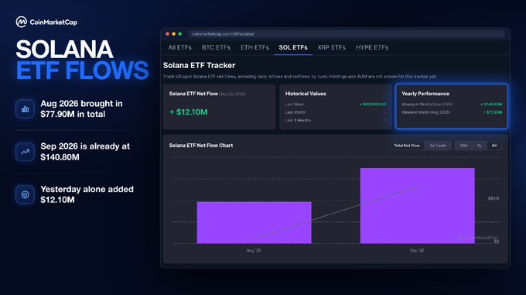Click the Sep 2026 is already at $140.80M text
This screenshot has width=526, height=295.
[85, 152]
